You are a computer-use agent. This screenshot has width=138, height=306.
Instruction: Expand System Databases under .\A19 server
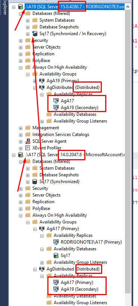click(x=28, y=21)
